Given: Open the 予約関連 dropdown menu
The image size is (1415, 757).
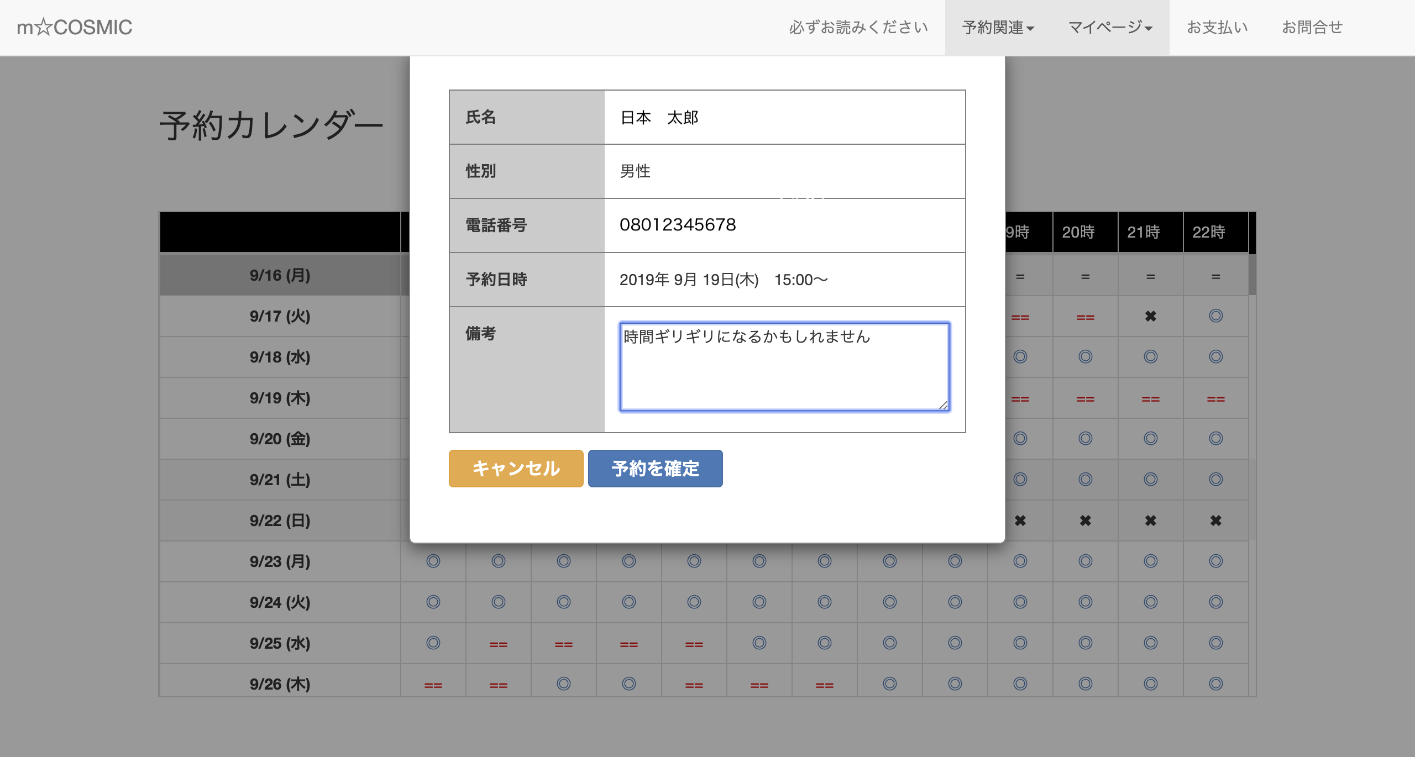Looking at the screenshot, I should 998,28.
